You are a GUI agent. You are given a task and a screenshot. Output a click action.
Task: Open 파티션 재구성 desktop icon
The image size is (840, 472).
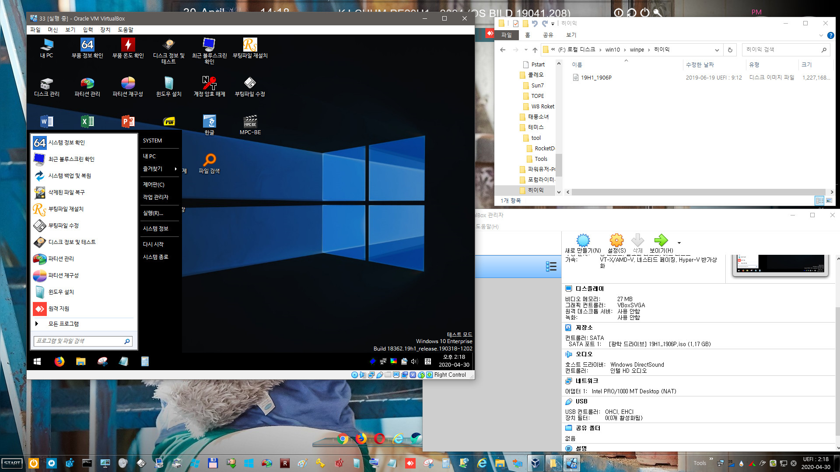pyautogui.click(x=128, y=87)
